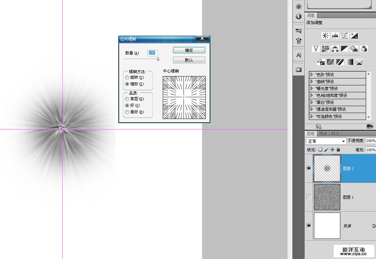This screenshot has width=376, height=259.
Task: Click the Color Balance scales icon
Action: [x=335, y=49]
